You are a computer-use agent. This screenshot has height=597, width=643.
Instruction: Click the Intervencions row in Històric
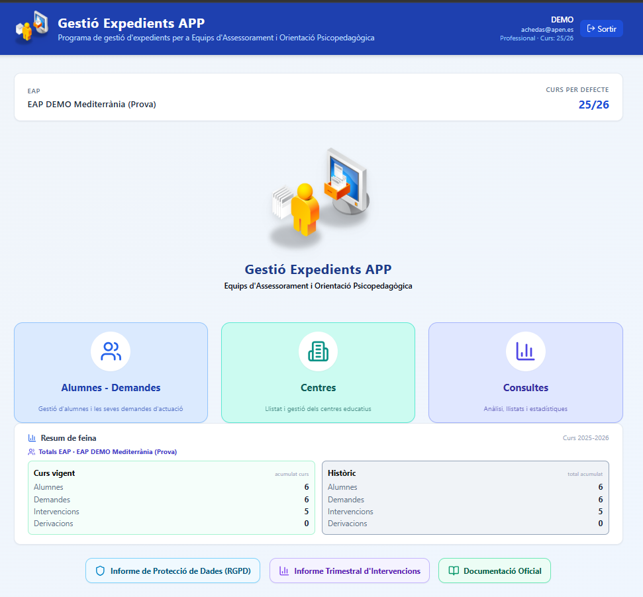point(466,512)
